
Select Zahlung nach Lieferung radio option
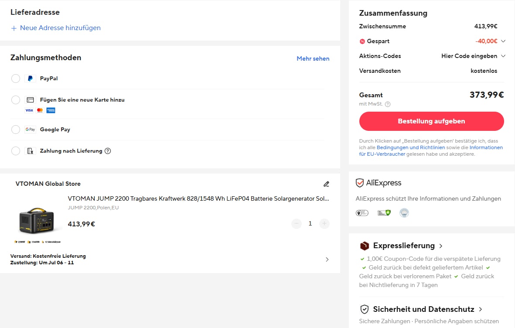(16, 151)
